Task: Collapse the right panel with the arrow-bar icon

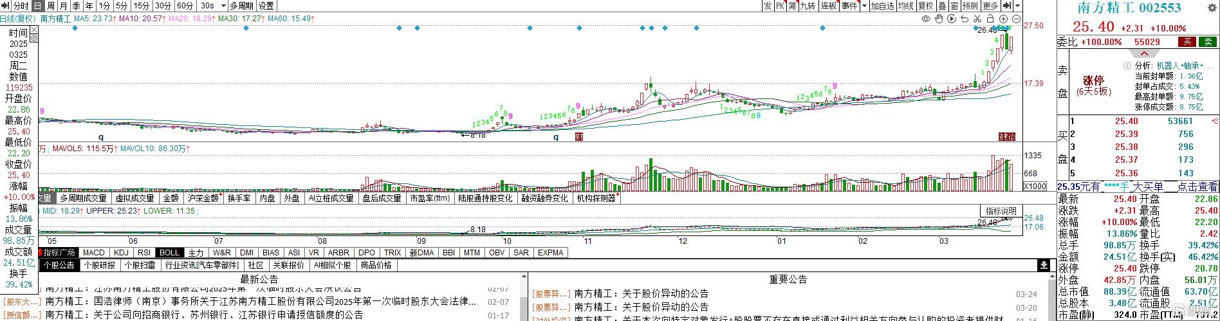Action: coord(1006,5)
